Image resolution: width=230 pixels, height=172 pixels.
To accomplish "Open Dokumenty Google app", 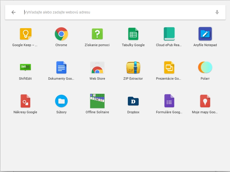I will (x=61, y=67).
